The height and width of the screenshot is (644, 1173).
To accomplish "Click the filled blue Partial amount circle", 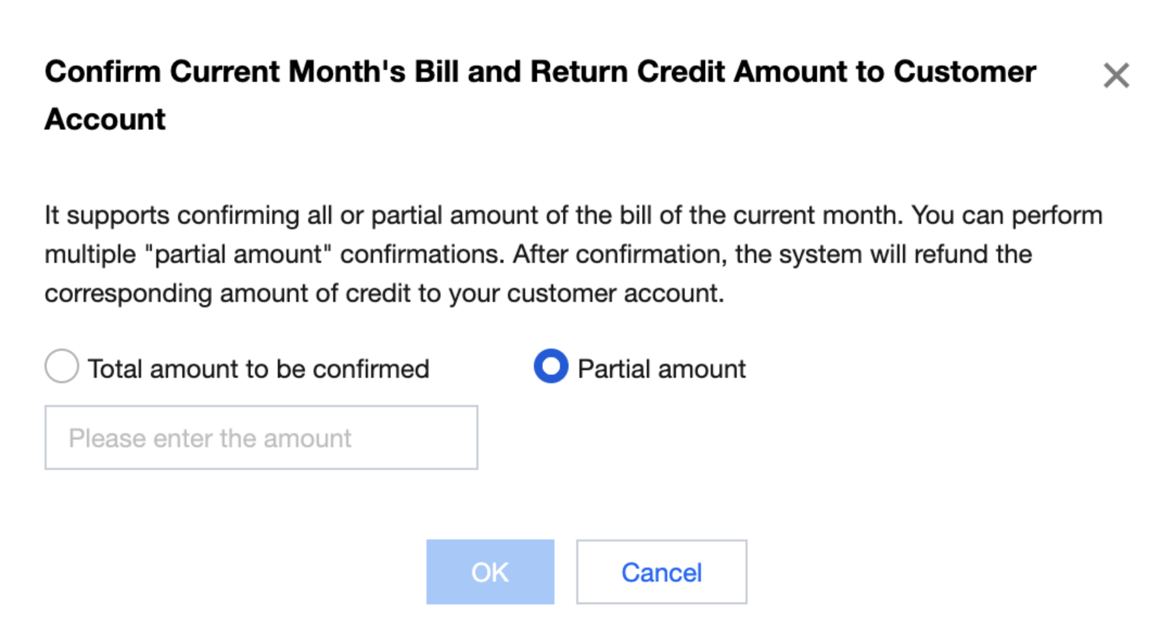I will (551, 366).
